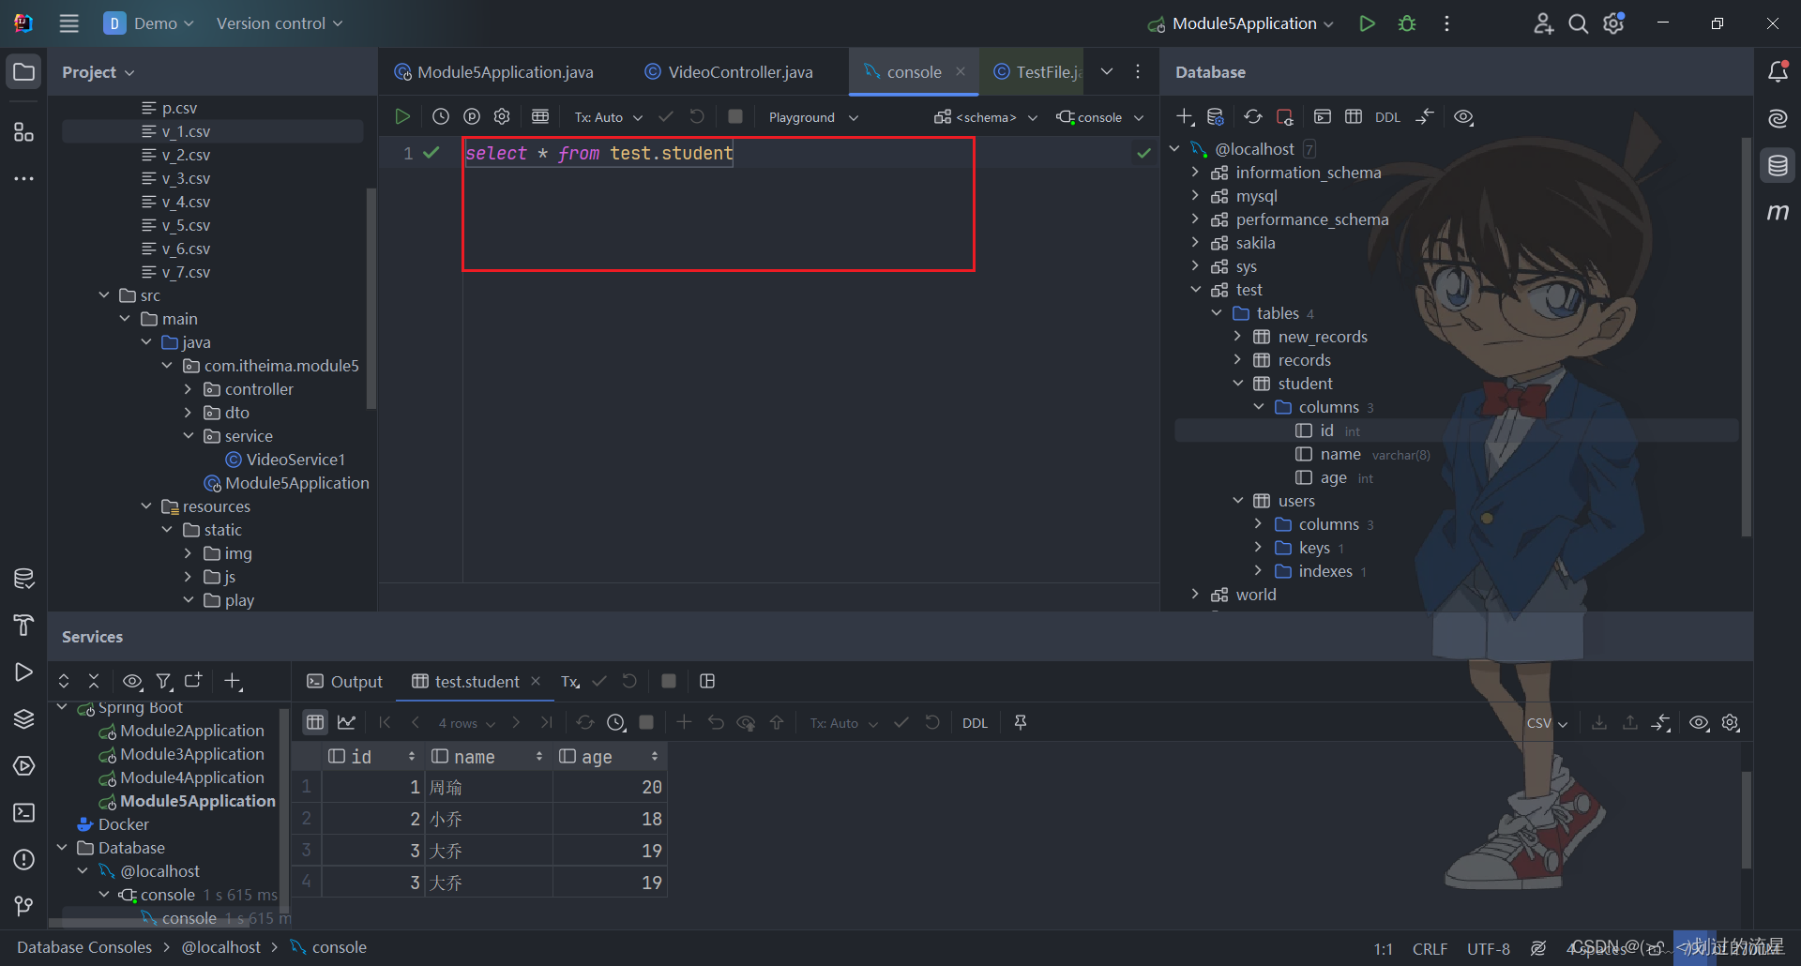Click the UTF-8 encoding in status bar
Screen dimensions: 1801x966
click(1489, 949)
